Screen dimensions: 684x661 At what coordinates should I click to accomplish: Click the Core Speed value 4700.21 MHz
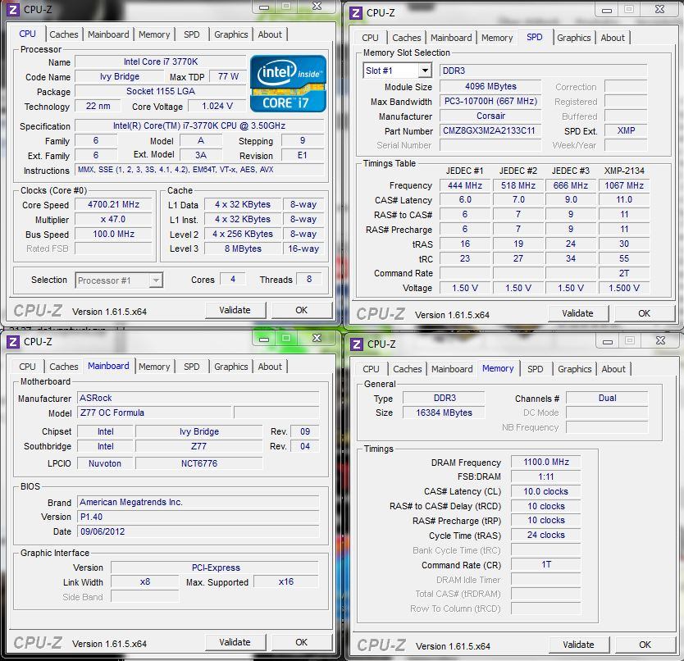(113, 205)
